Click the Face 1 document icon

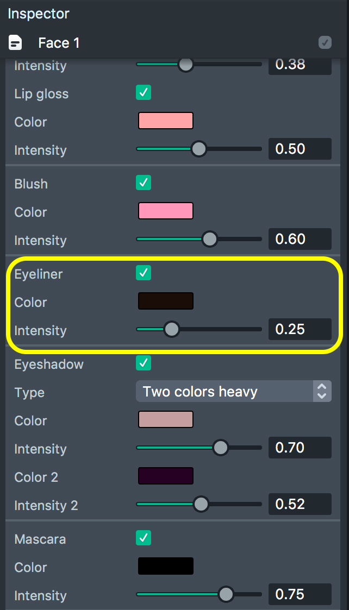click(16, 43)
